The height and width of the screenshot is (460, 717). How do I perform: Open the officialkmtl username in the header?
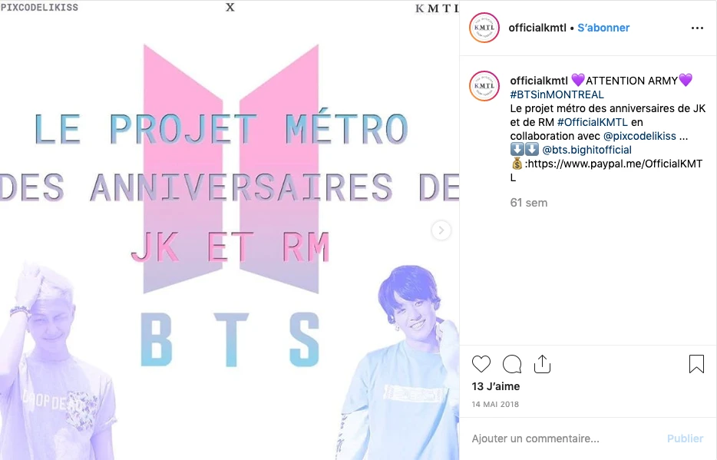537,28
